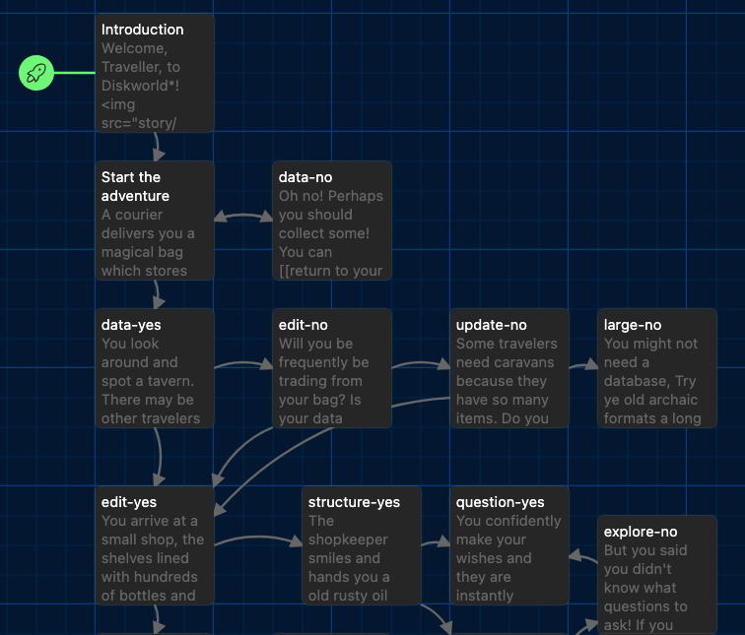745x635 pixels.
Task: Click arrow pointing into large-no
Action: click(583, 364)
